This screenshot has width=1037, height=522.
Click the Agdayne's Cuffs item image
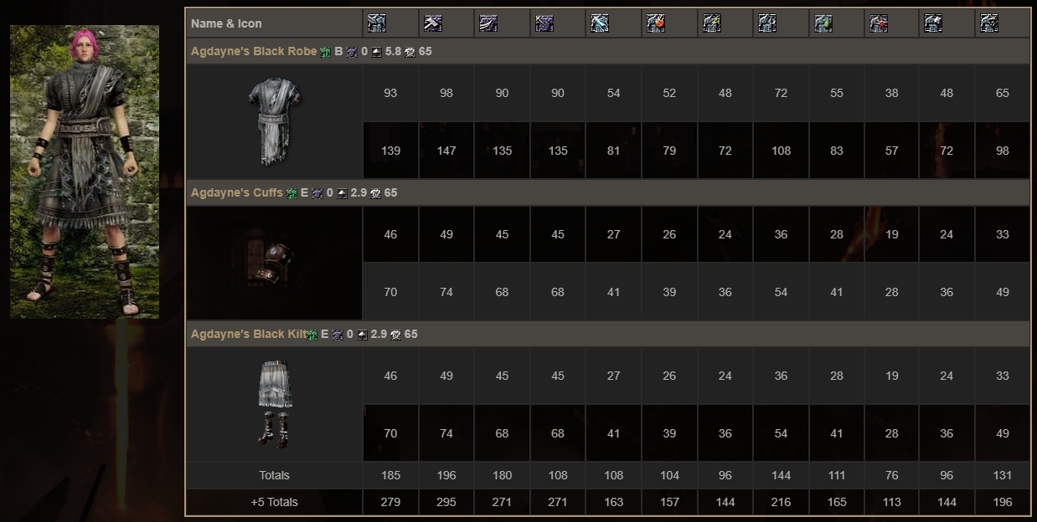pyautogui.click(x=276, y=264)
